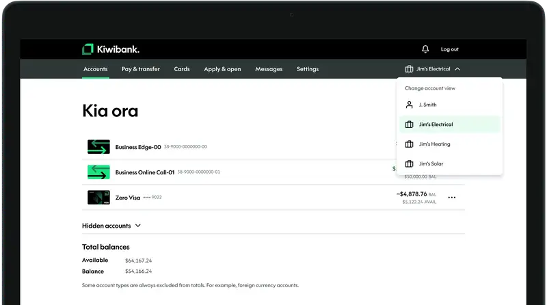
Task: Open the Messages tab
Action: click(269, 69)
